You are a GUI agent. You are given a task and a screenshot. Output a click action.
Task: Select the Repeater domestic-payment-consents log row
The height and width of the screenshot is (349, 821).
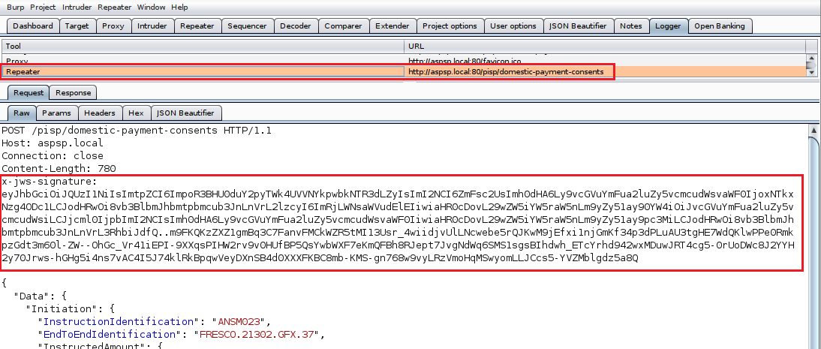tap(403, 72)
